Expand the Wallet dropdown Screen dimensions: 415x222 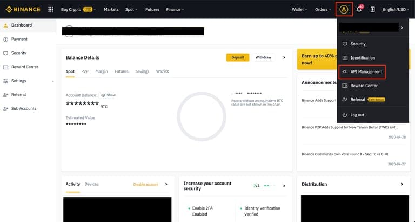(299, 10)
